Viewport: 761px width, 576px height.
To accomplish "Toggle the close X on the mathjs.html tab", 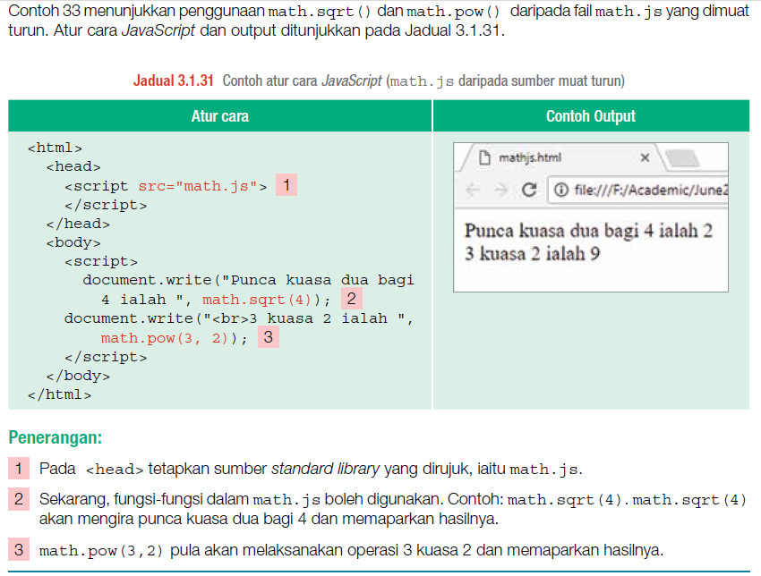I will click(x=645, y=156).
